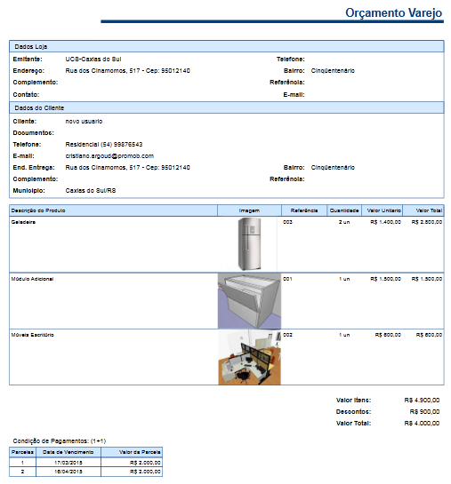
Task: Select the Dados do Cliente section header
Action: click(x=227, y=107)
